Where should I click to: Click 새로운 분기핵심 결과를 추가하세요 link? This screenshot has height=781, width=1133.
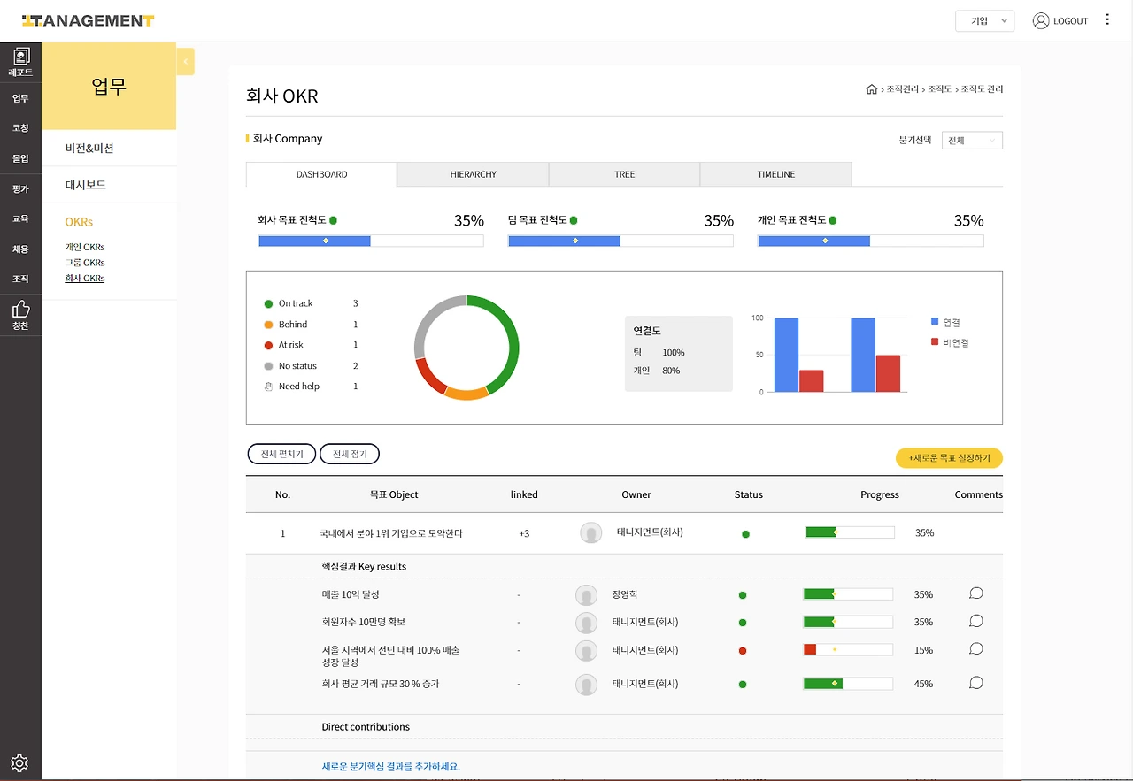tap(390, 767)
